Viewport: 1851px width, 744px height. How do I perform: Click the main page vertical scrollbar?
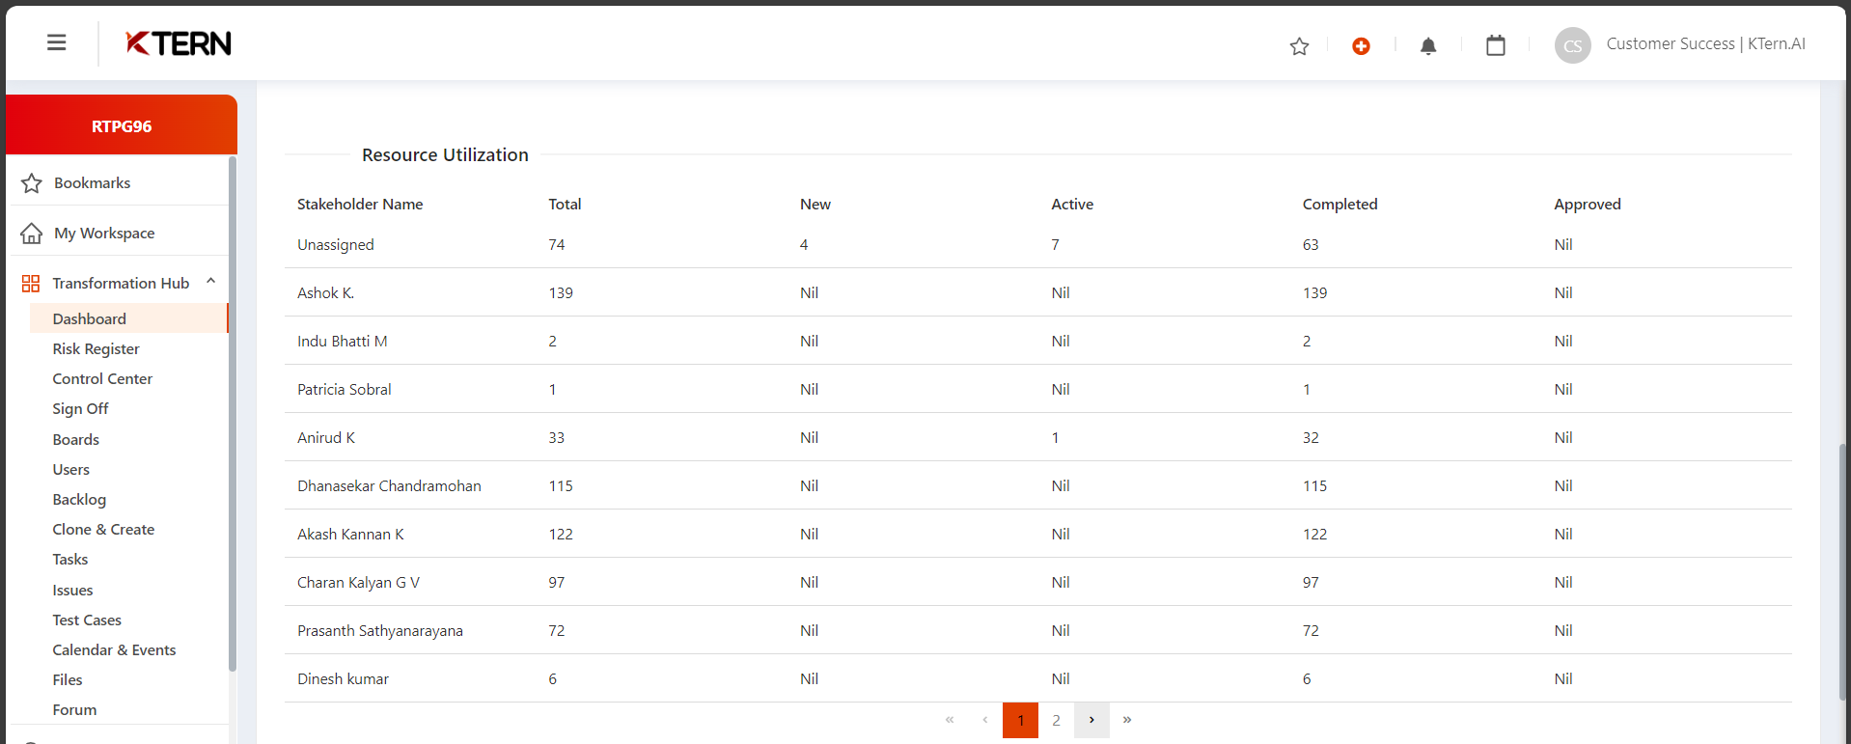click(1844, 571)
